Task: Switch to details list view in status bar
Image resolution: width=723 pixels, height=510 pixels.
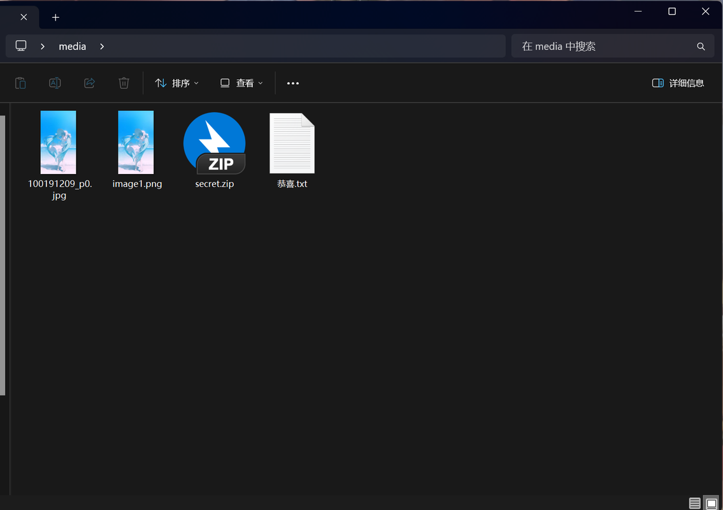Action: [x=694, y=503]
